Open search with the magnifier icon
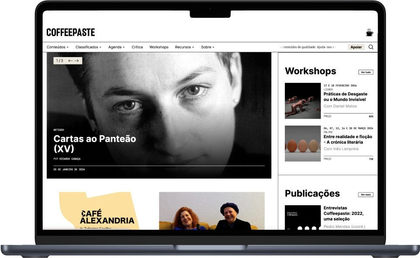This screenshot has width=420, height=258. tap(371, 47)
